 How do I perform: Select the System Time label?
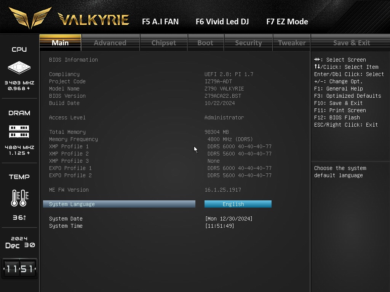pos(66,226)
